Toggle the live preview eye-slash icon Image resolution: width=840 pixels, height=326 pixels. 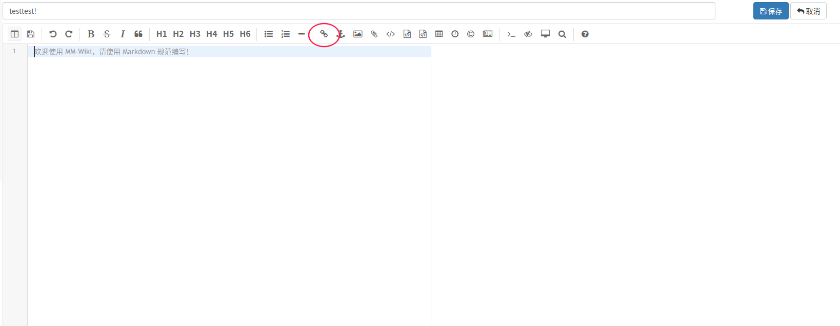click(528, 34)
